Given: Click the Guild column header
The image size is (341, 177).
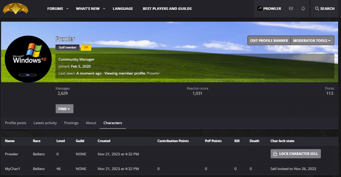Looking at the screenshot, I should point(80,141).
